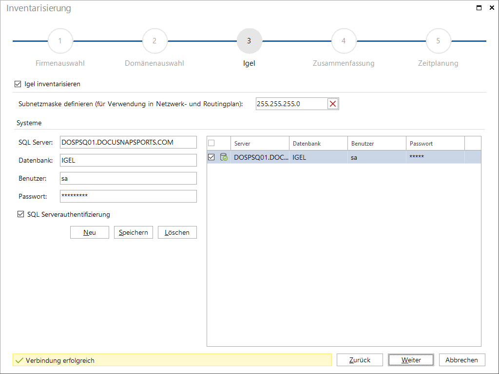
Task: Maximize the Inventarisierung window
Action: pos(479,8)
